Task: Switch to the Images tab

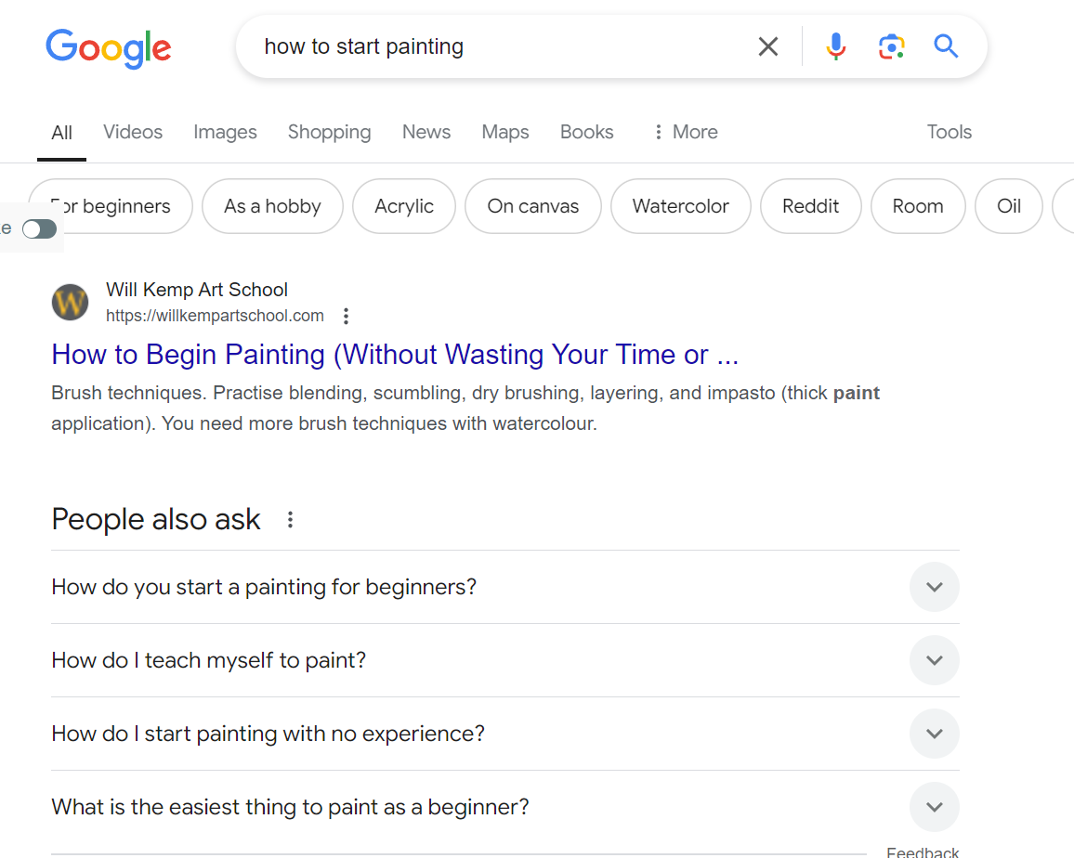Action: 225,132
